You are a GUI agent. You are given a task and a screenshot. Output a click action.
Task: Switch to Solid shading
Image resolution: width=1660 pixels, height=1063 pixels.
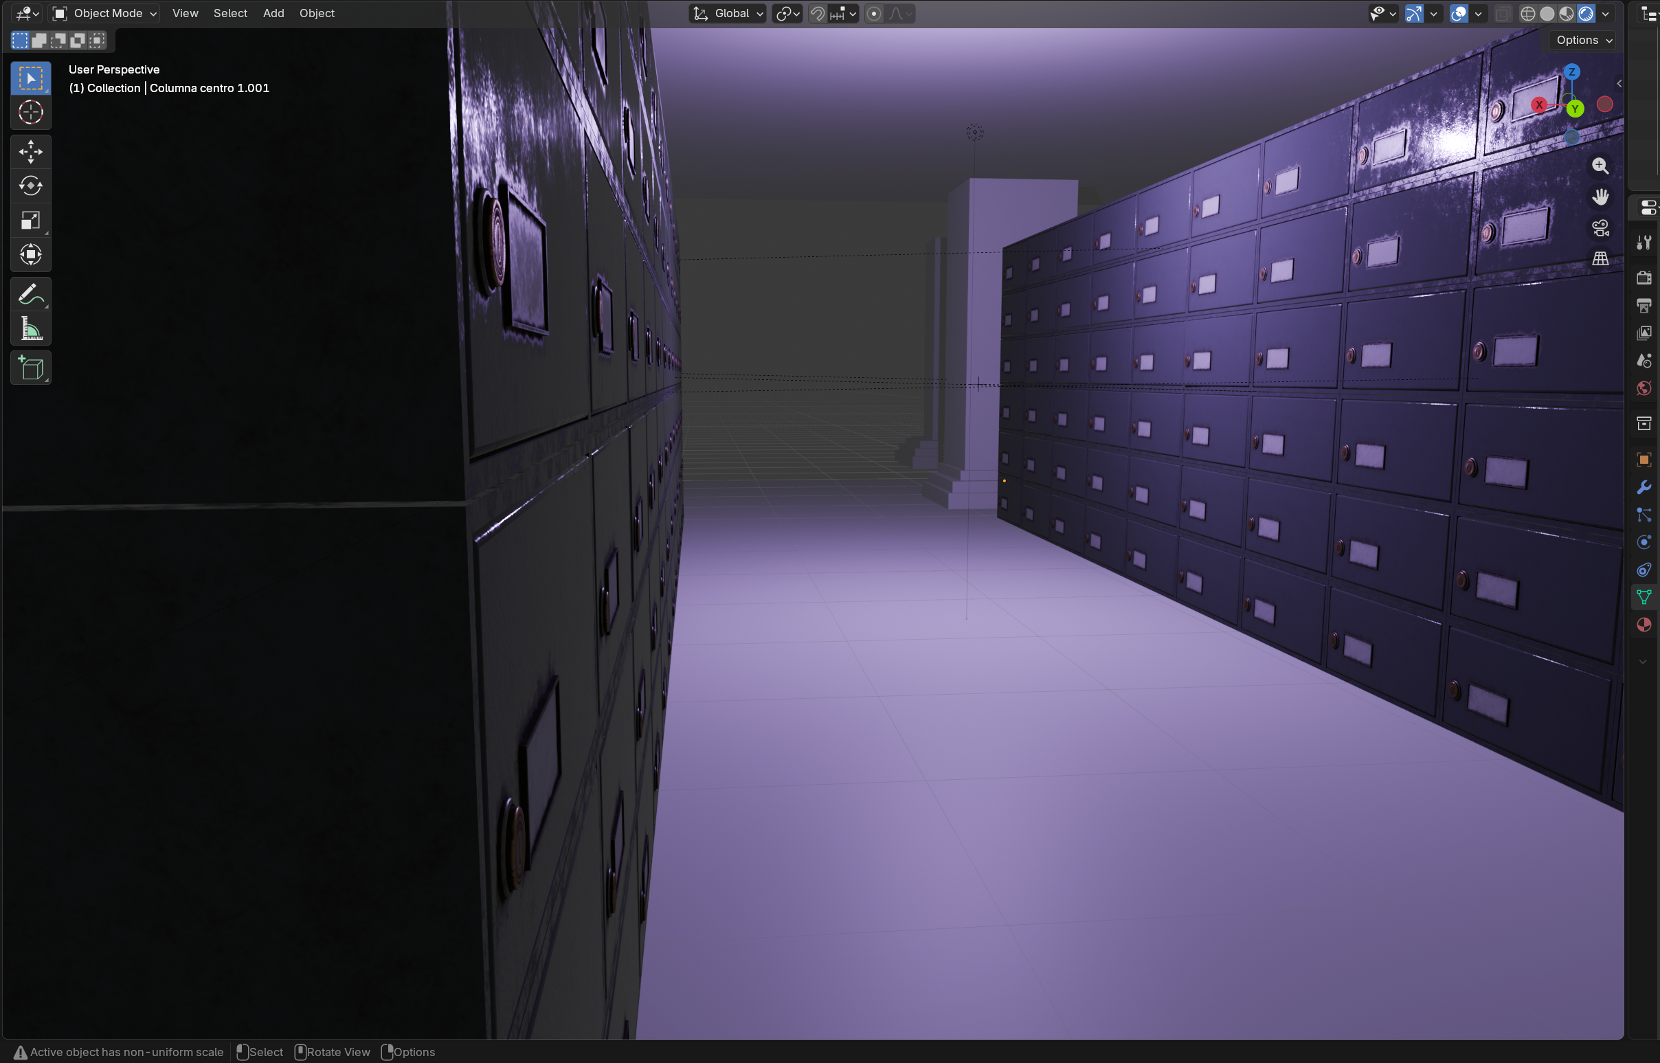[x=1547, y=13]
